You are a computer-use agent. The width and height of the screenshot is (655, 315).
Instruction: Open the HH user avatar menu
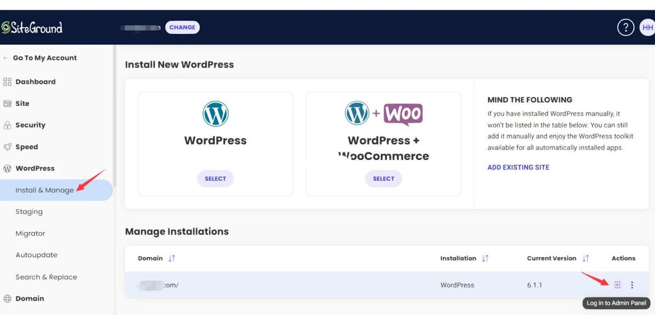coord(647,28)
